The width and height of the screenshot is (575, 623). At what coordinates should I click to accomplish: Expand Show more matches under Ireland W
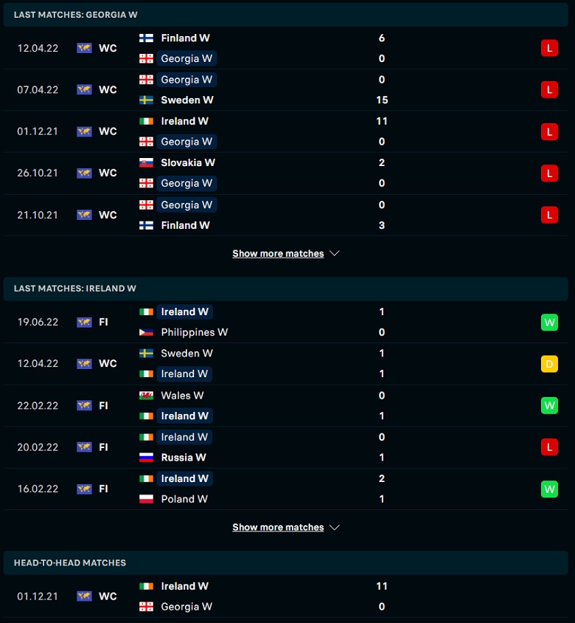[278, 527]
